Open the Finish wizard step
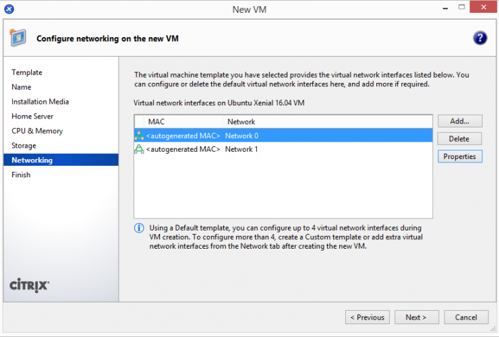The height and width of the screenshot is (337, 499). [21, 175]
